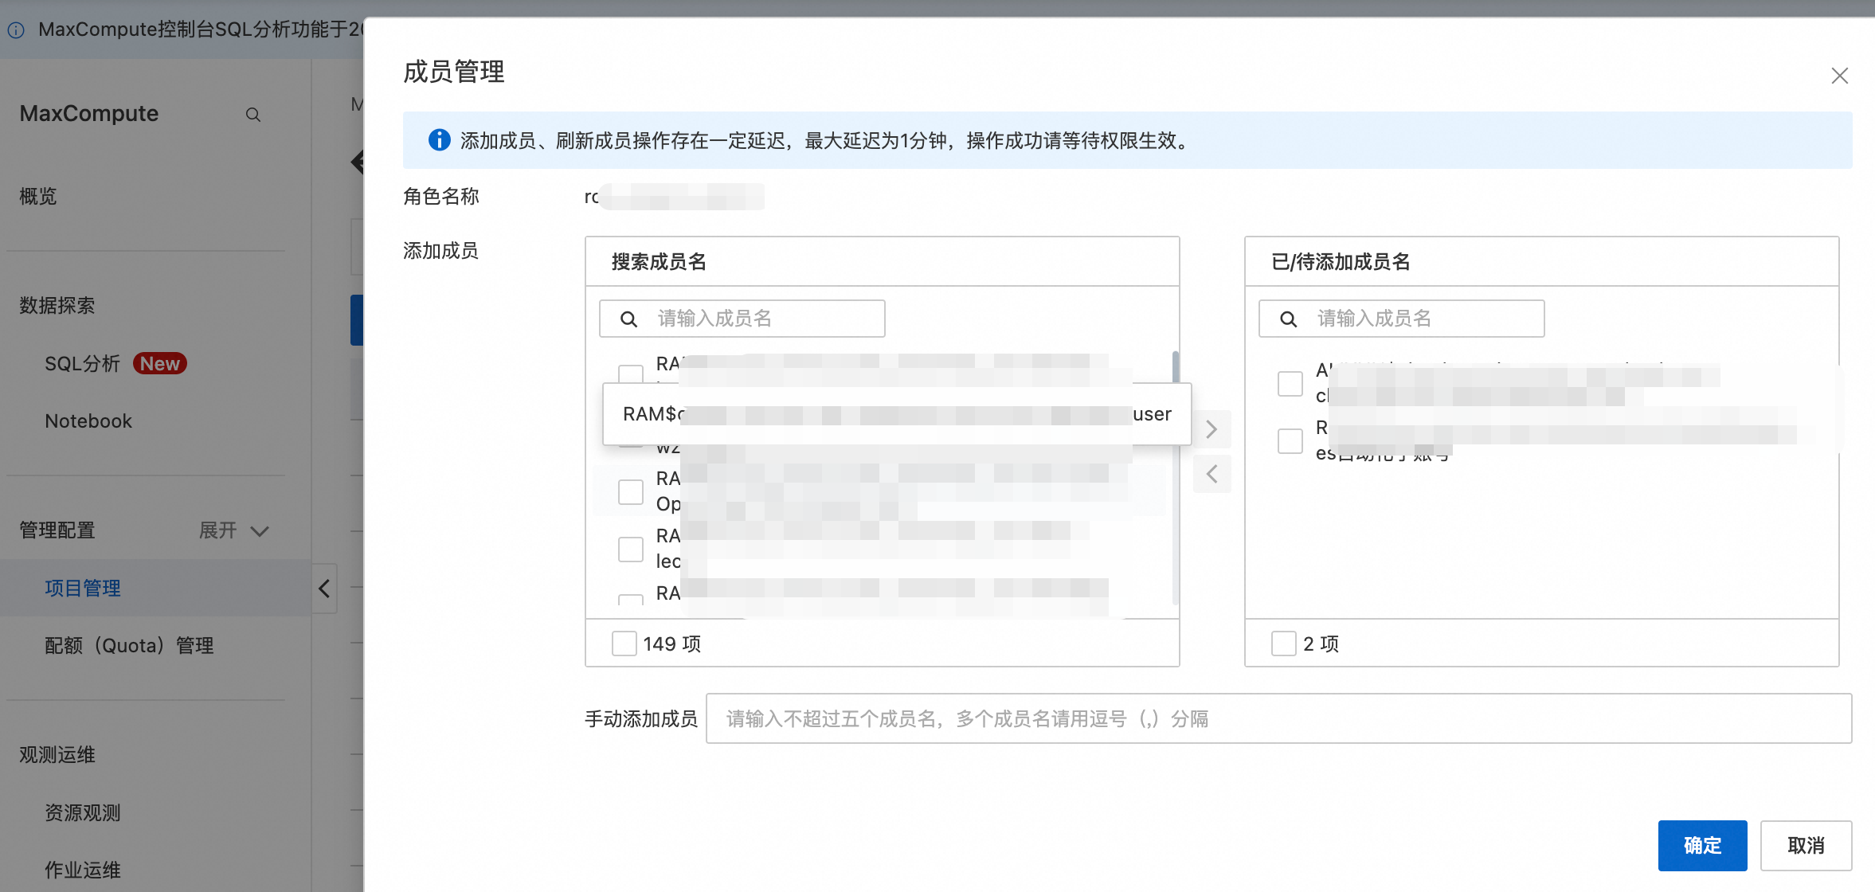The image size is (1875, 892).
Task: Go to 项目管理 in the sidebar
Action: pyautogui.click(x=83, y=589)
